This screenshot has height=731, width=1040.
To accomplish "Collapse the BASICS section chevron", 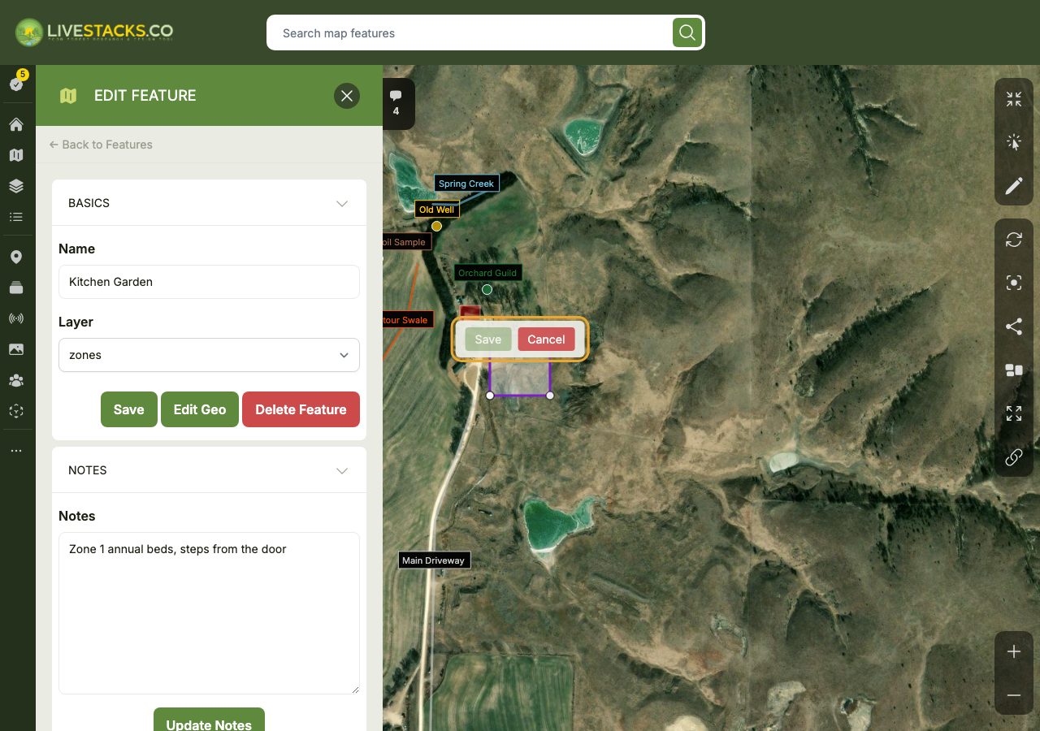I will pos(342,203).
